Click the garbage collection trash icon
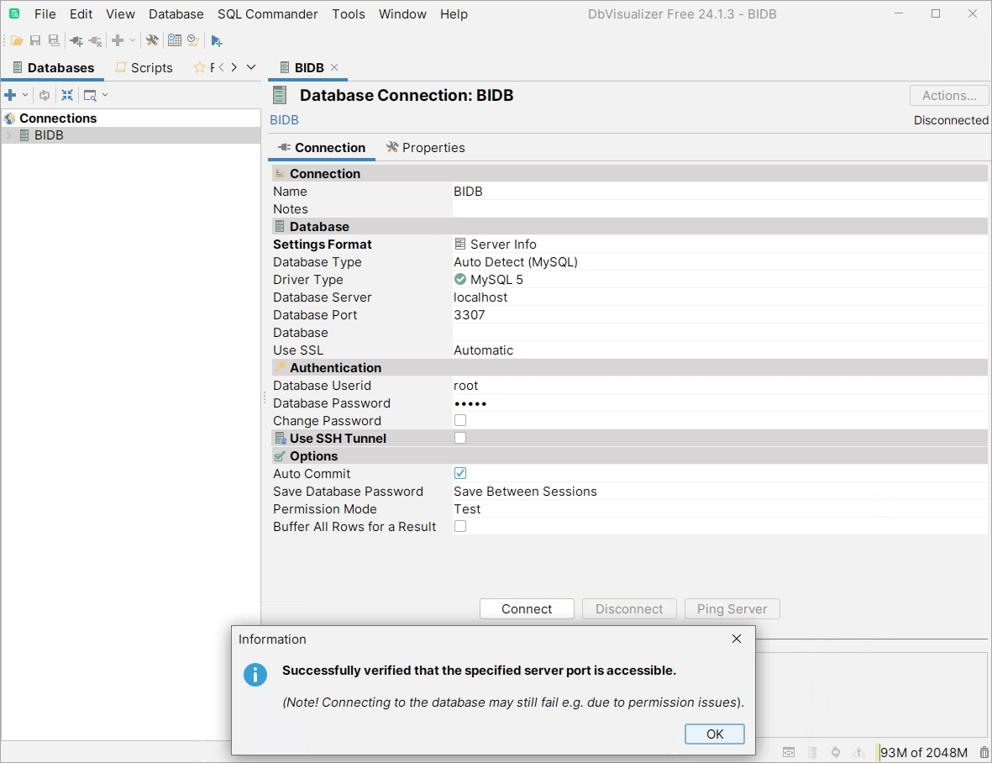 pyautogui.click(x=984, y=753)
